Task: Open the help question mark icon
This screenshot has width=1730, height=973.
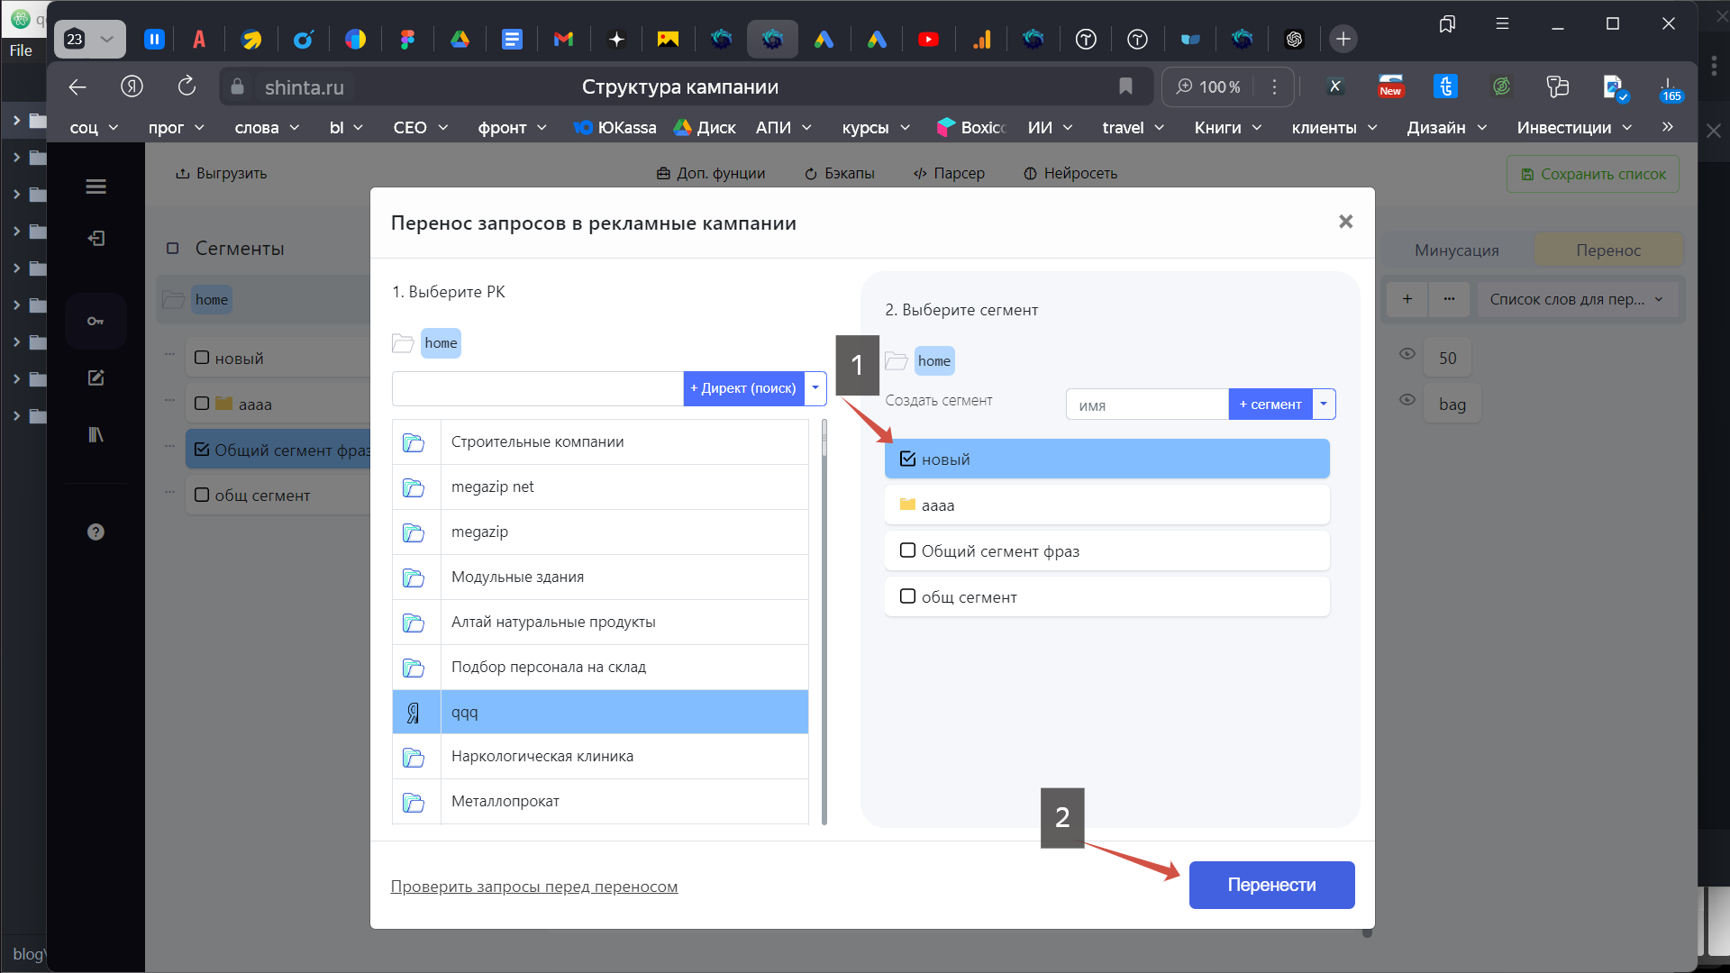Action: [x=96, y=532]
